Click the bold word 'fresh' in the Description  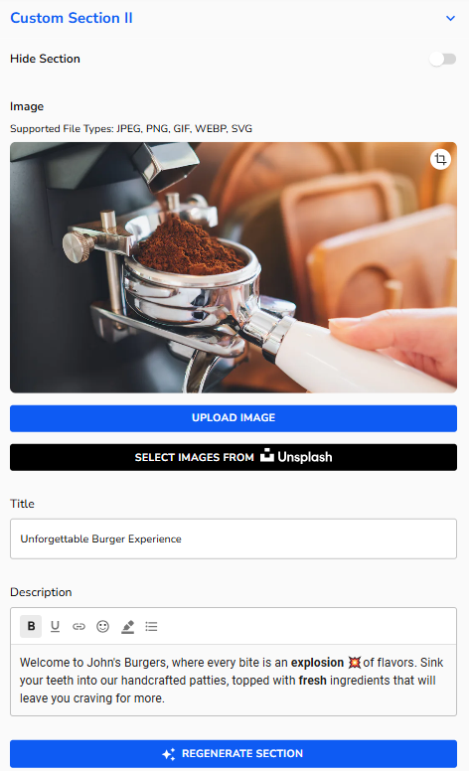coord(313,681)
